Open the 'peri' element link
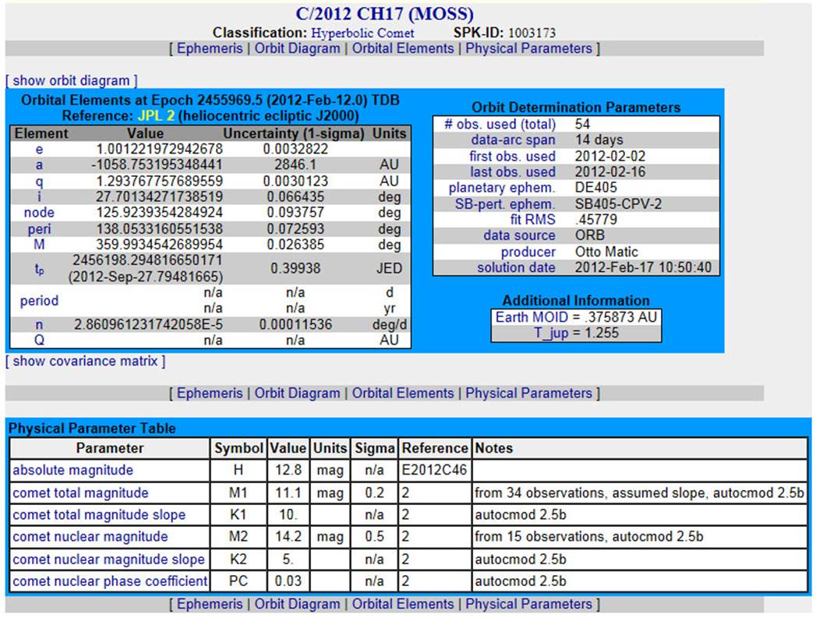 (x=39, y=229)
